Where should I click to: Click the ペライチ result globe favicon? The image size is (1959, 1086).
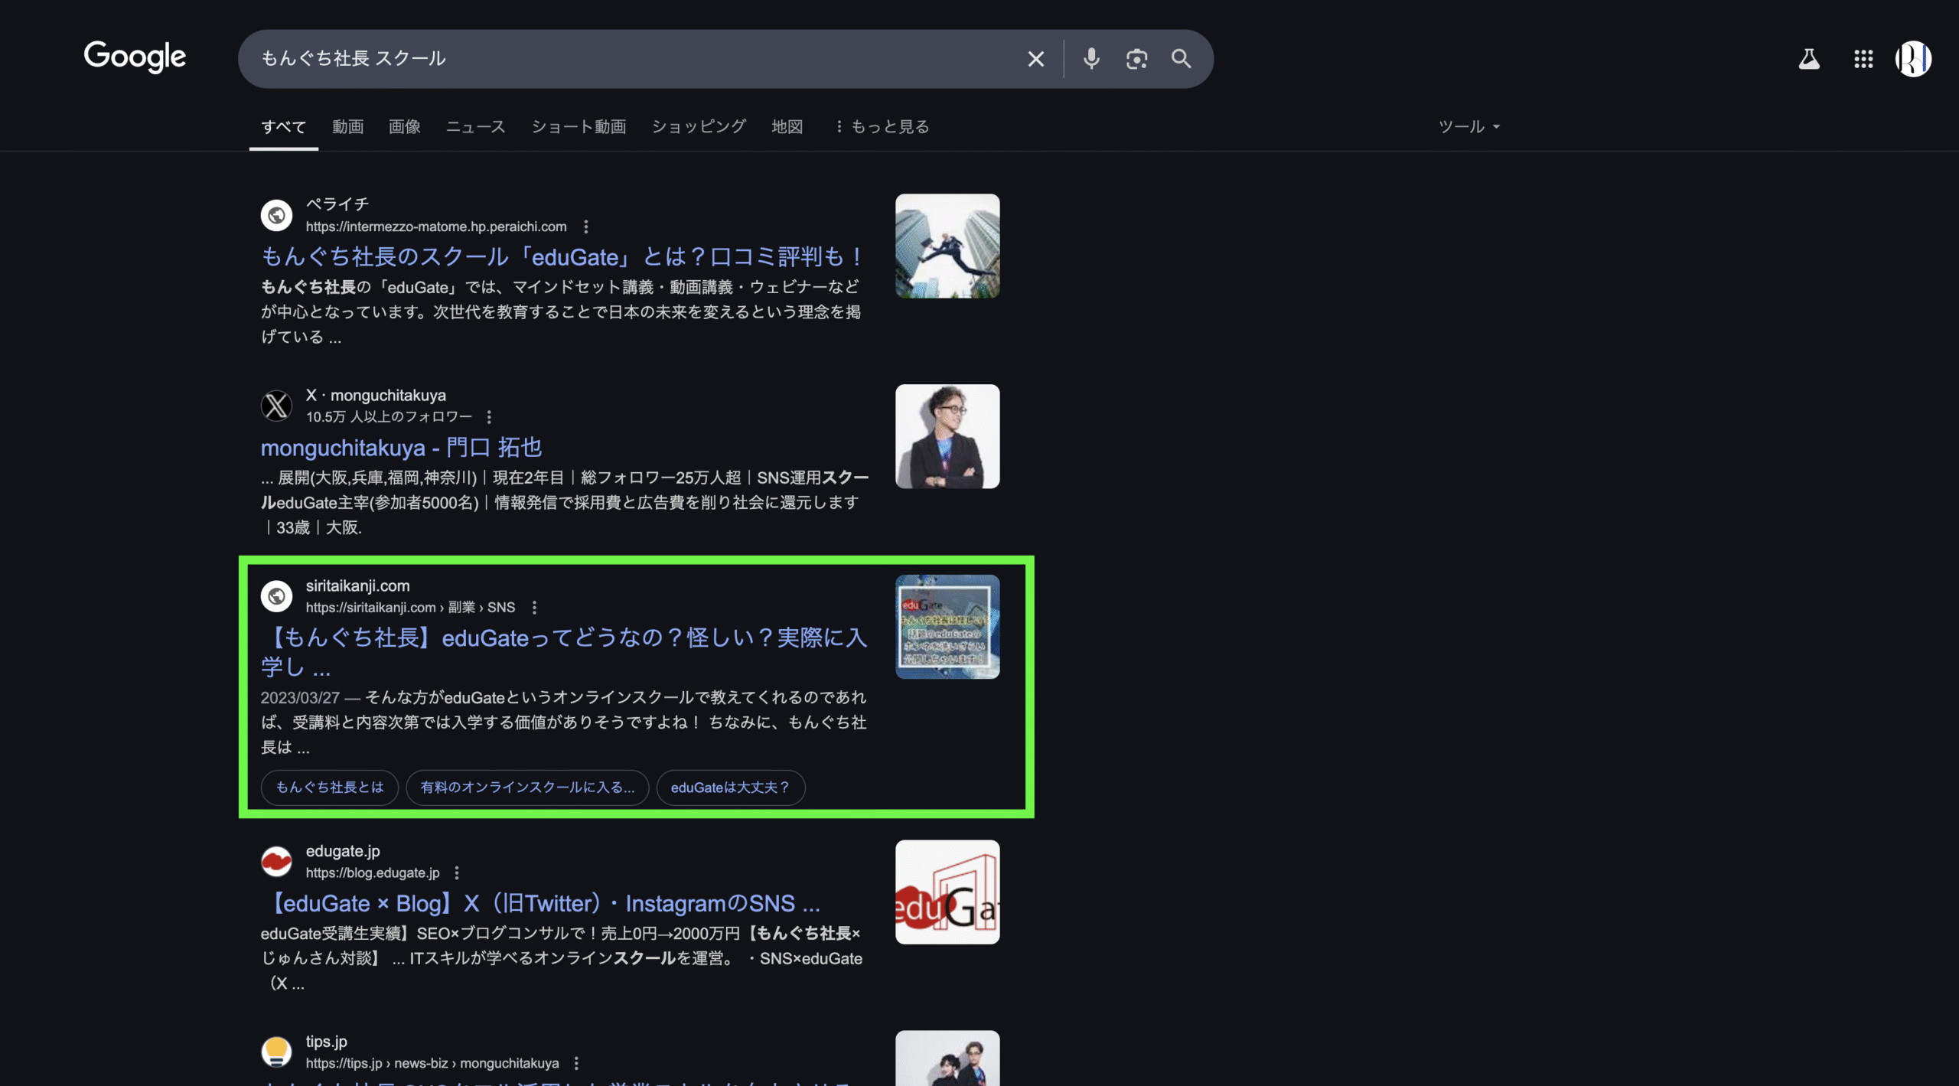[276, 215]
